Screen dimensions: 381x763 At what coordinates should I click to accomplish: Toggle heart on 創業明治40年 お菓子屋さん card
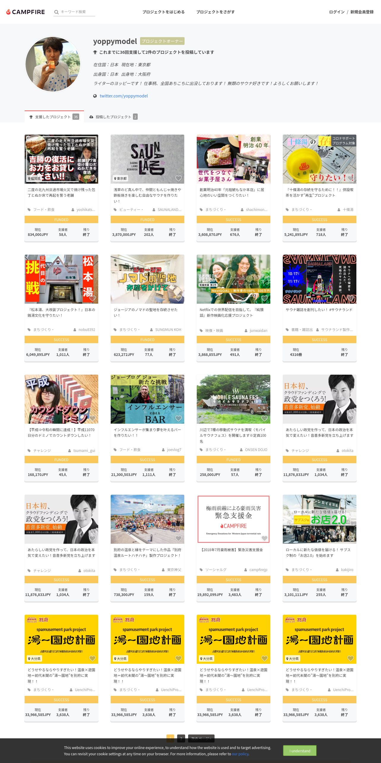pos(264,178)
